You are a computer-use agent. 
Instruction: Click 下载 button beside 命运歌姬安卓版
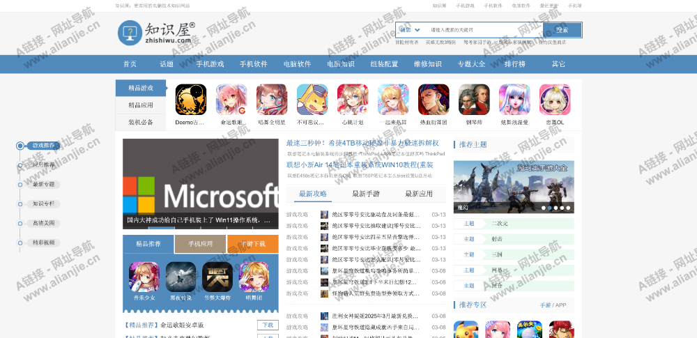(268, 325)
